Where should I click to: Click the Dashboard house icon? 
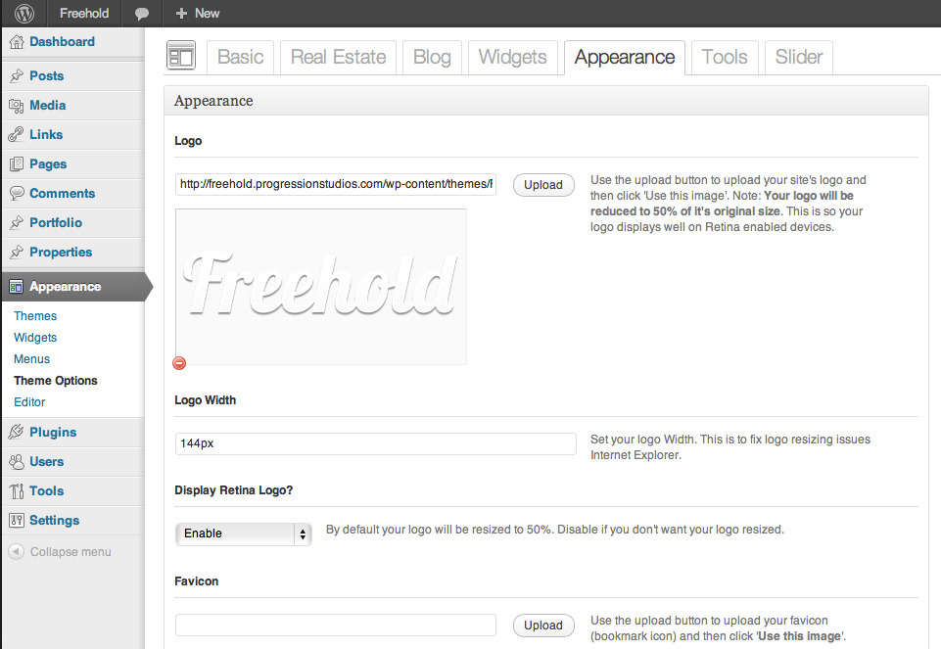pos(17,41)
